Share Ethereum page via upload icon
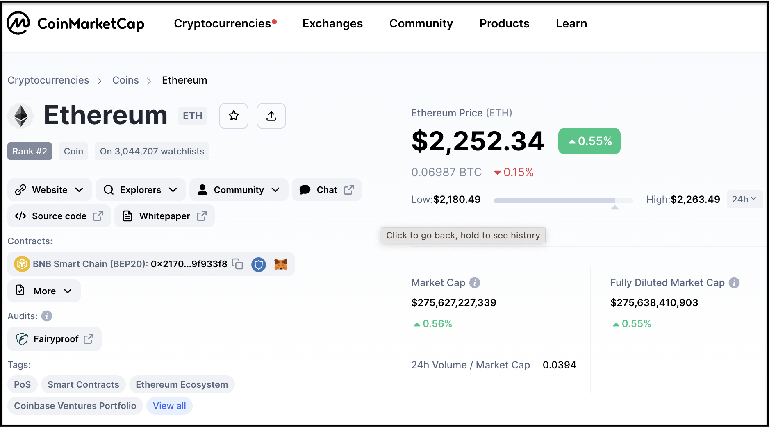The height and width of the screenshot is (427, 769). 271,116
